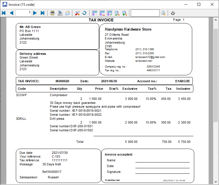The width and height of the screenshot is (219, 185).
Task: Click the email 'turbocash72@gmail.com'
Action: 150,57
